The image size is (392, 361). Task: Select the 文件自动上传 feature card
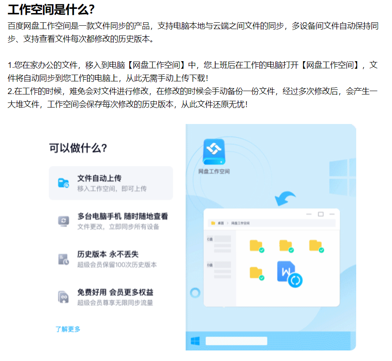(111, 183)
